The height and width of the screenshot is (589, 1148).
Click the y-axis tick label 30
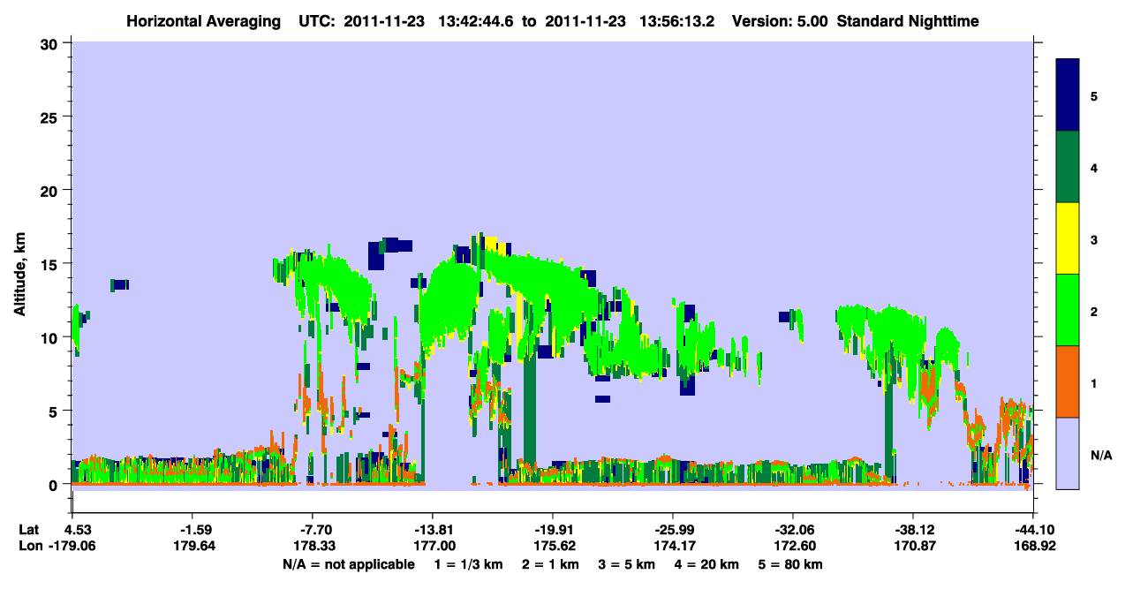pyautogui.click(x=51, y=43)
